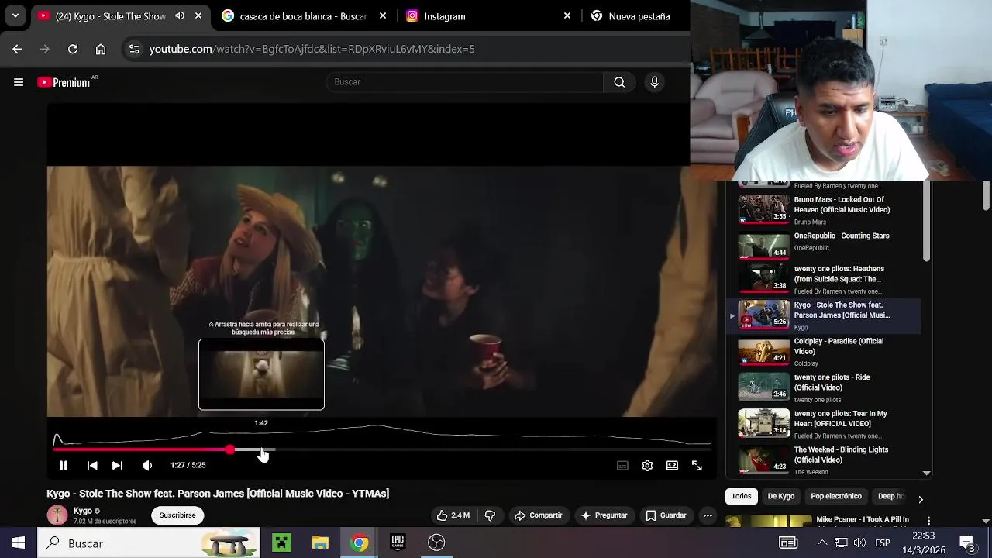992x558 pixels.
Task: Open Chrome tab search dropdown arrow
Action: 15,15
